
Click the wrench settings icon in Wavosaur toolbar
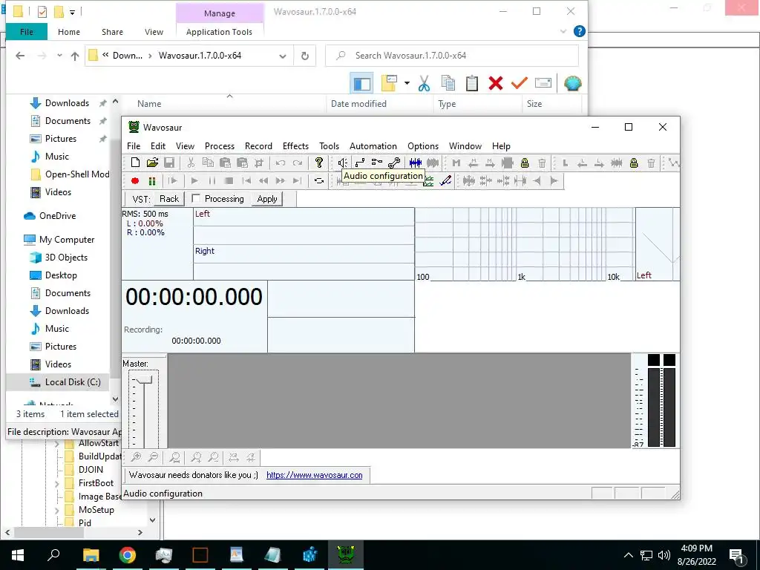click(394, 163)
